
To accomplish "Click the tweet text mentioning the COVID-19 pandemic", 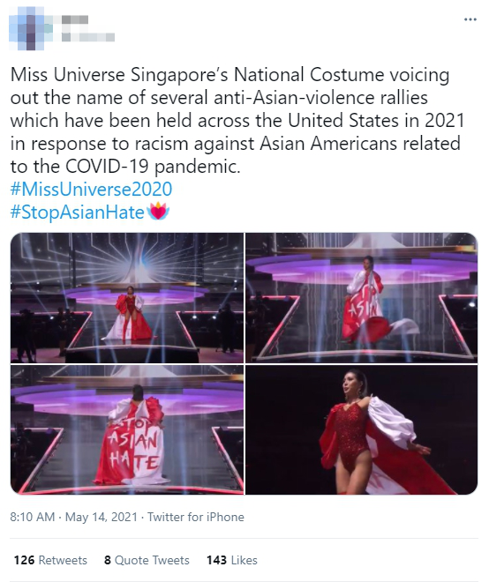I will pyautogui.click(x=125, y=167).
